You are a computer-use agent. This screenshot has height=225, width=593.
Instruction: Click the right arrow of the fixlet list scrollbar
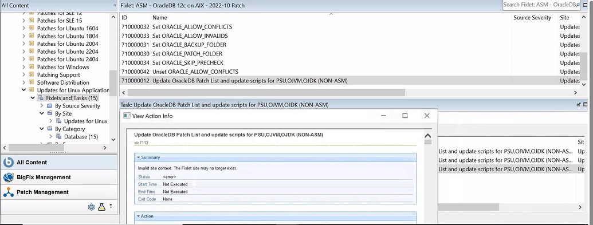tap(575, 92)
